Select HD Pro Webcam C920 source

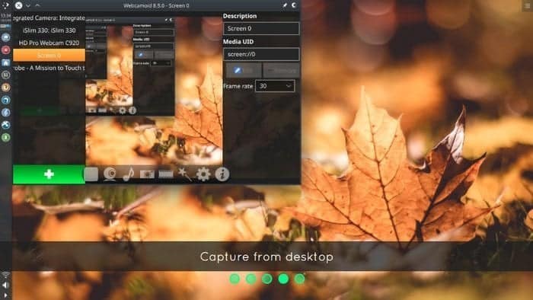pyautogui.click(x=49, y=43)
